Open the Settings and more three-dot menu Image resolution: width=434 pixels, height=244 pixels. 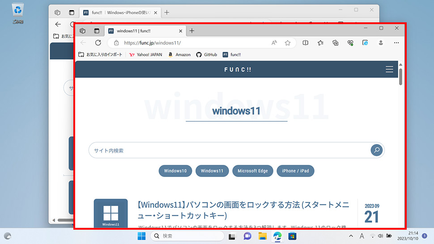396,43
